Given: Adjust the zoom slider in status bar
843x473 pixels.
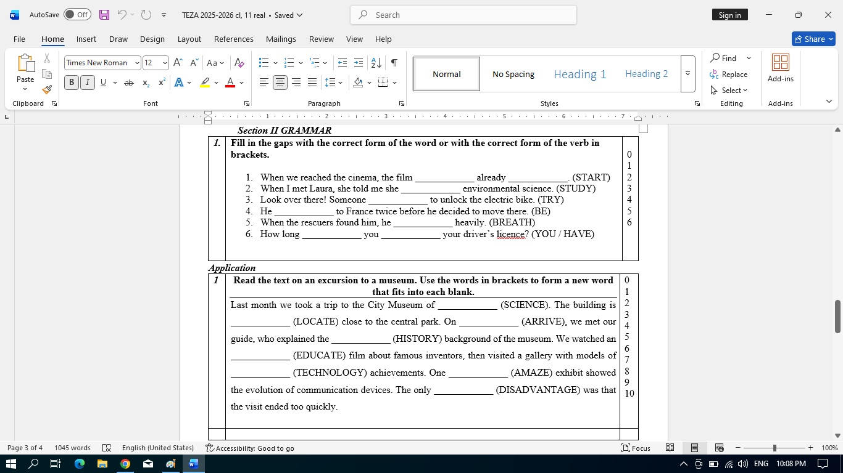Looking at the screenshot, I should tap(774, 448).
